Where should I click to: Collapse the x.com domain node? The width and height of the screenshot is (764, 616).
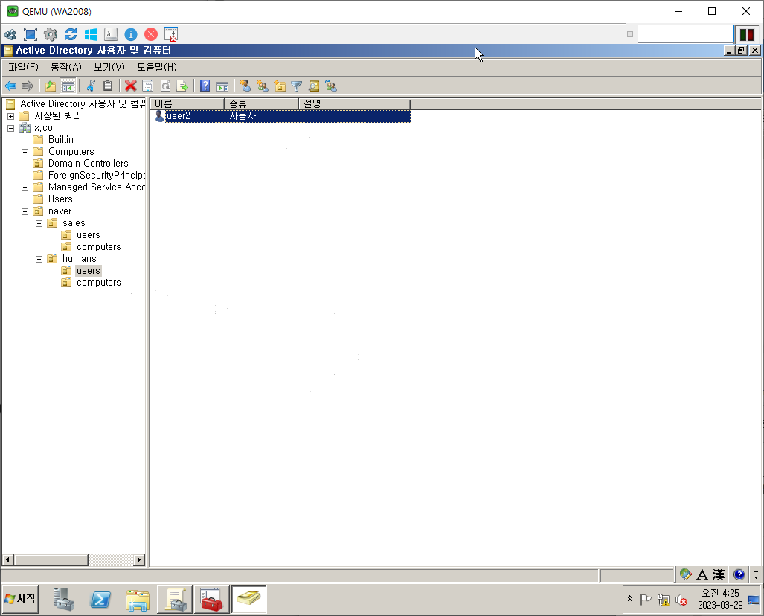click(x=10, y=128)
